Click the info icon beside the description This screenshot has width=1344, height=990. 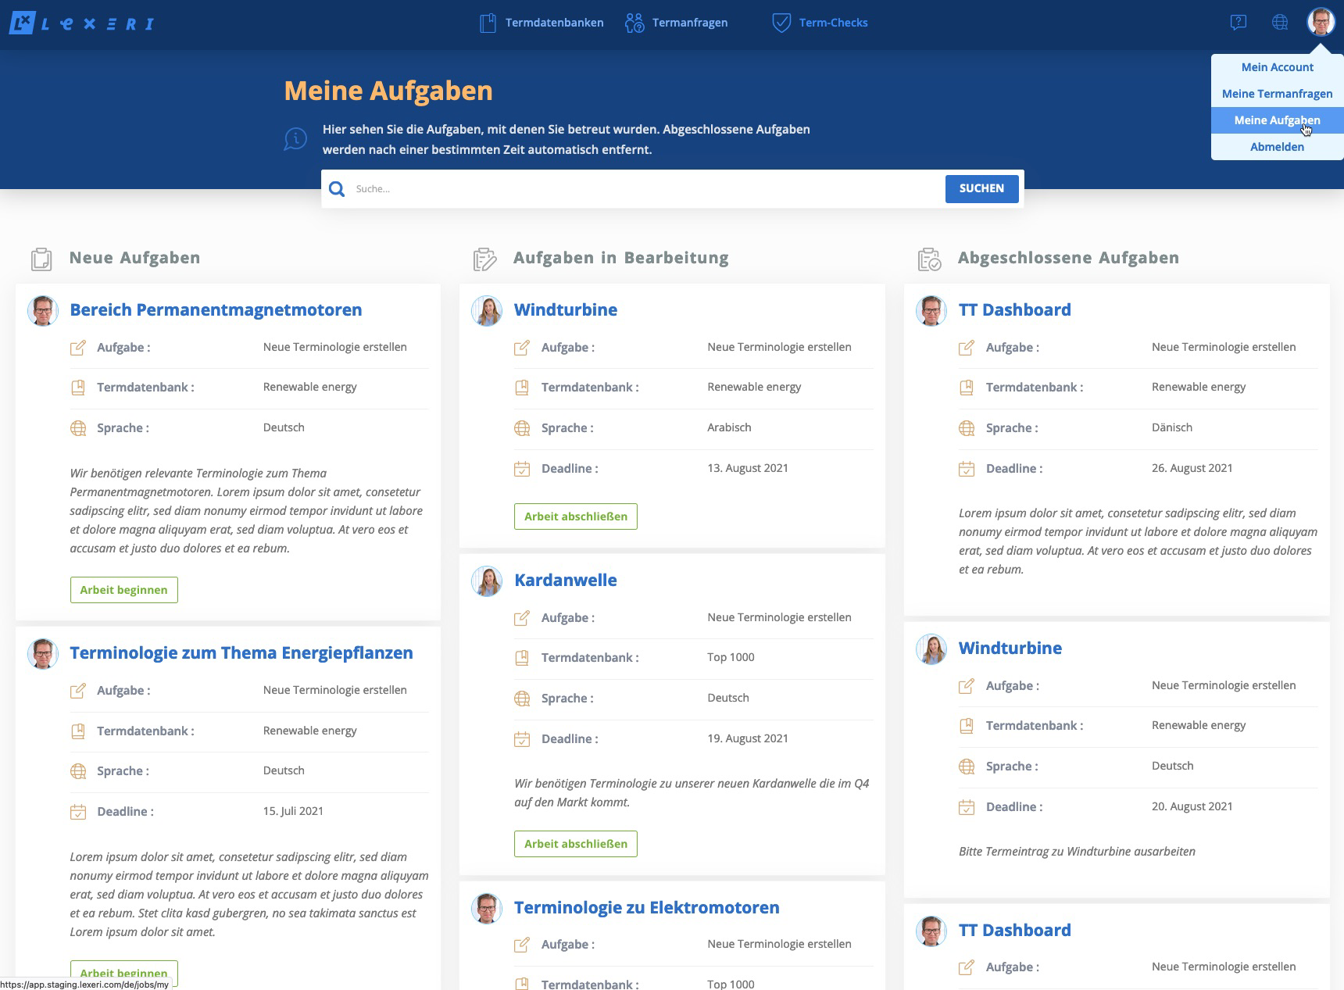pos(295,139)
